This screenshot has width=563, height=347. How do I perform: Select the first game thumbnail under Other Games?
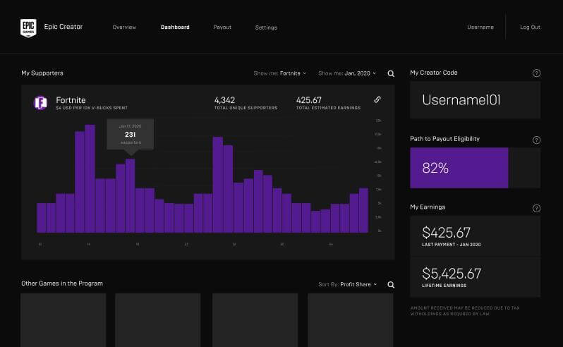[x=63, y=319]
